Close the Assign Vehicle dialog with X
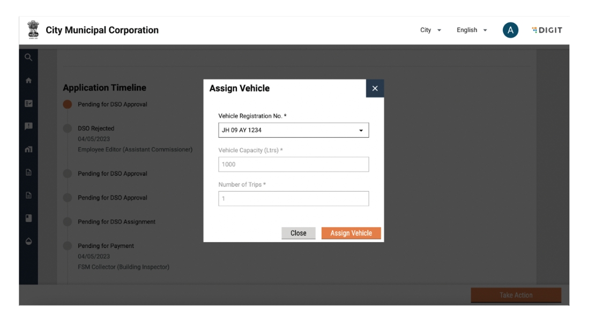Viewport: 595px width, 333px height. click(375, 89)
